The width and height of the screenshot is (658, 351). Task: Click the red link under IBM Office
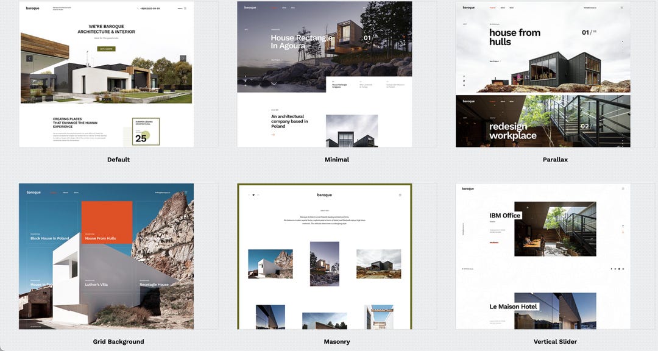pos(494,243)
